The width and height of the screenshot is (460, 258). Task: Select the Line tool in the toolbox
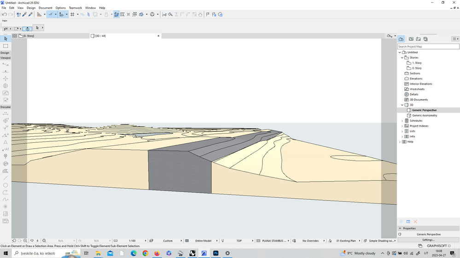point(6,178)
